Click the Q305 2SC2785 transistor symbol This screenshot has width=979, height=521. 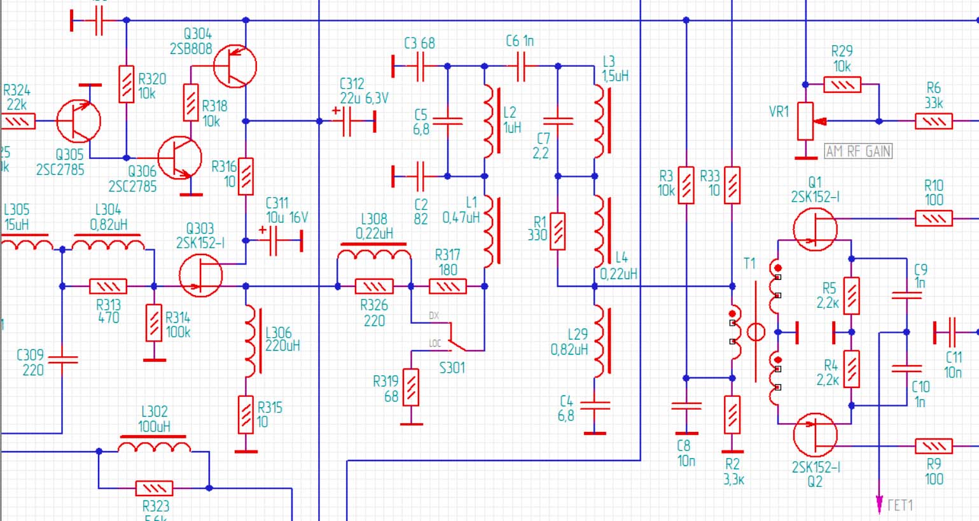pos(78,120)
